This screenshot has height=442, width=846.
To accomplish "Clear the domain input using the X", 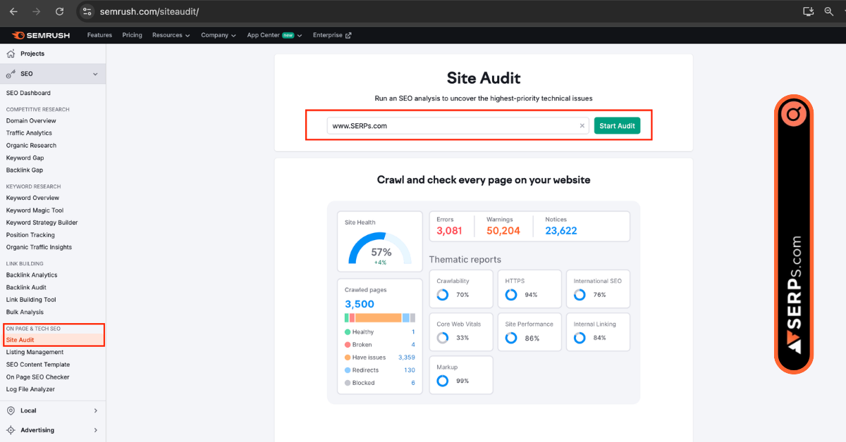I will click(x=582, y=125).
